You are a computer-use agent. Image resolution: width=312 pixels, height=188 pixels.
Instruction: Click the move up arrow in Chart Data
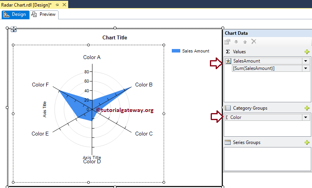(245, 42)
